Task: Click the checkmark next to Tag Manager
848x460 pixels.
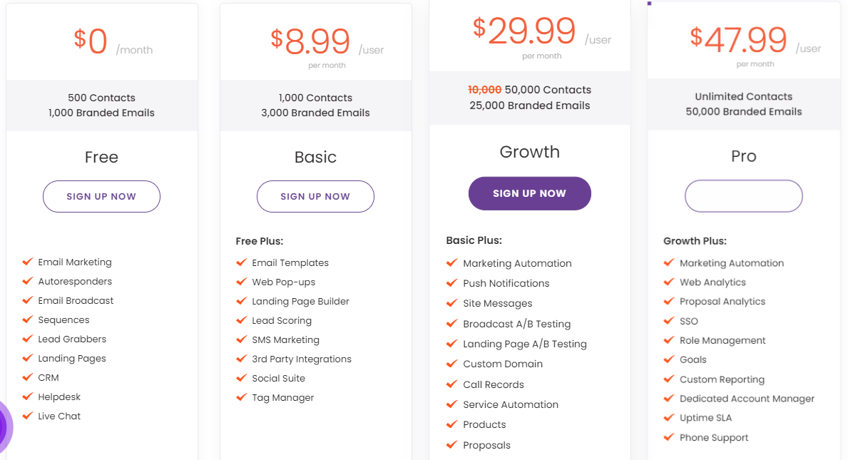Action: 242,397
